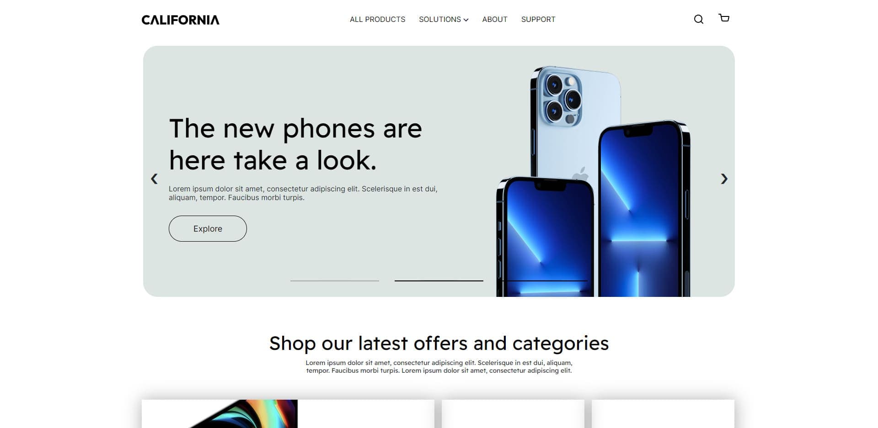Go to the Support page
878x428 pixels.
pyautogui.click(x=538, y=19)
